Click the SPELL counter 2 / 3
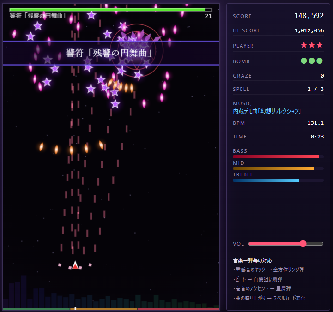This screenshot has width=333, height=312. 315,89
